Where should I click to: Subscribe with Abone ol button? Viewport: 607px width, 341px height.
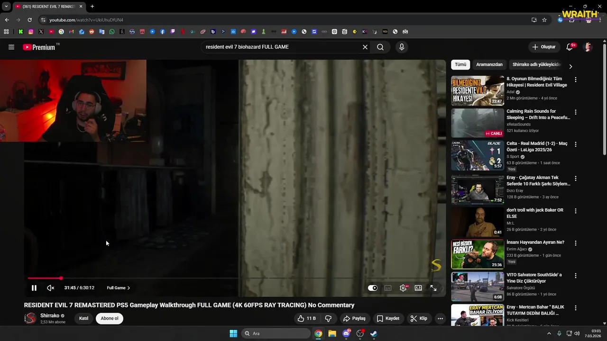(x=110, y=318)
